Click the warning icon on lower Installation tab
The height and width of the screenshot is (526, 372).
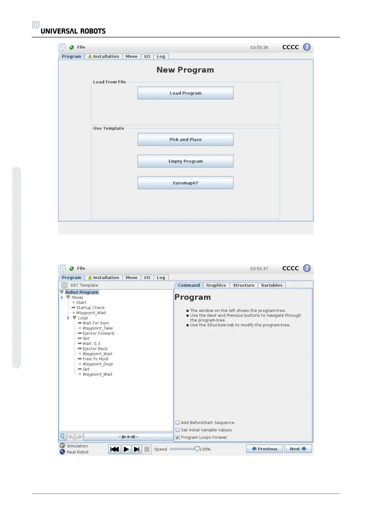click(x=90, y=277)
